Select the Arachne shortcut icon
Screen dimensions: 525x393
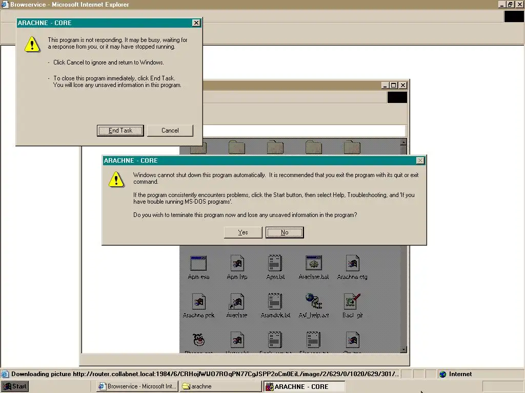tap(237, 302)
